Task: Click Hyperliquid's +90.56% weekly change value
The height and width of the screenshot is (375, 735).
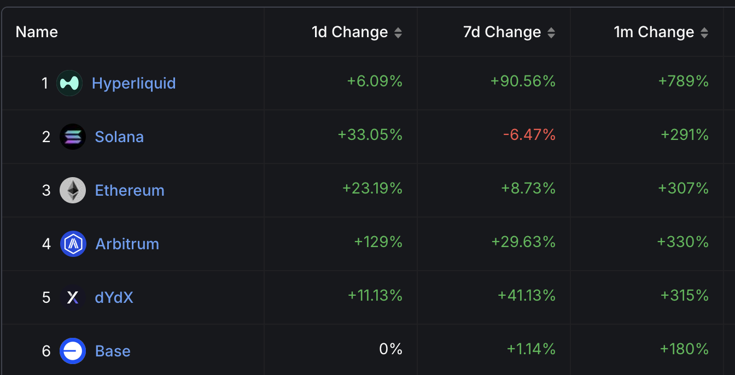Action: (x=523, y=82)
